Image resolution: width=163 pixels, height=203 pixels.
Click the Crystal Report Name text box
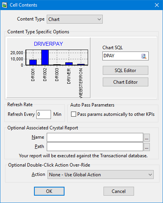click(x=95, y=138)
